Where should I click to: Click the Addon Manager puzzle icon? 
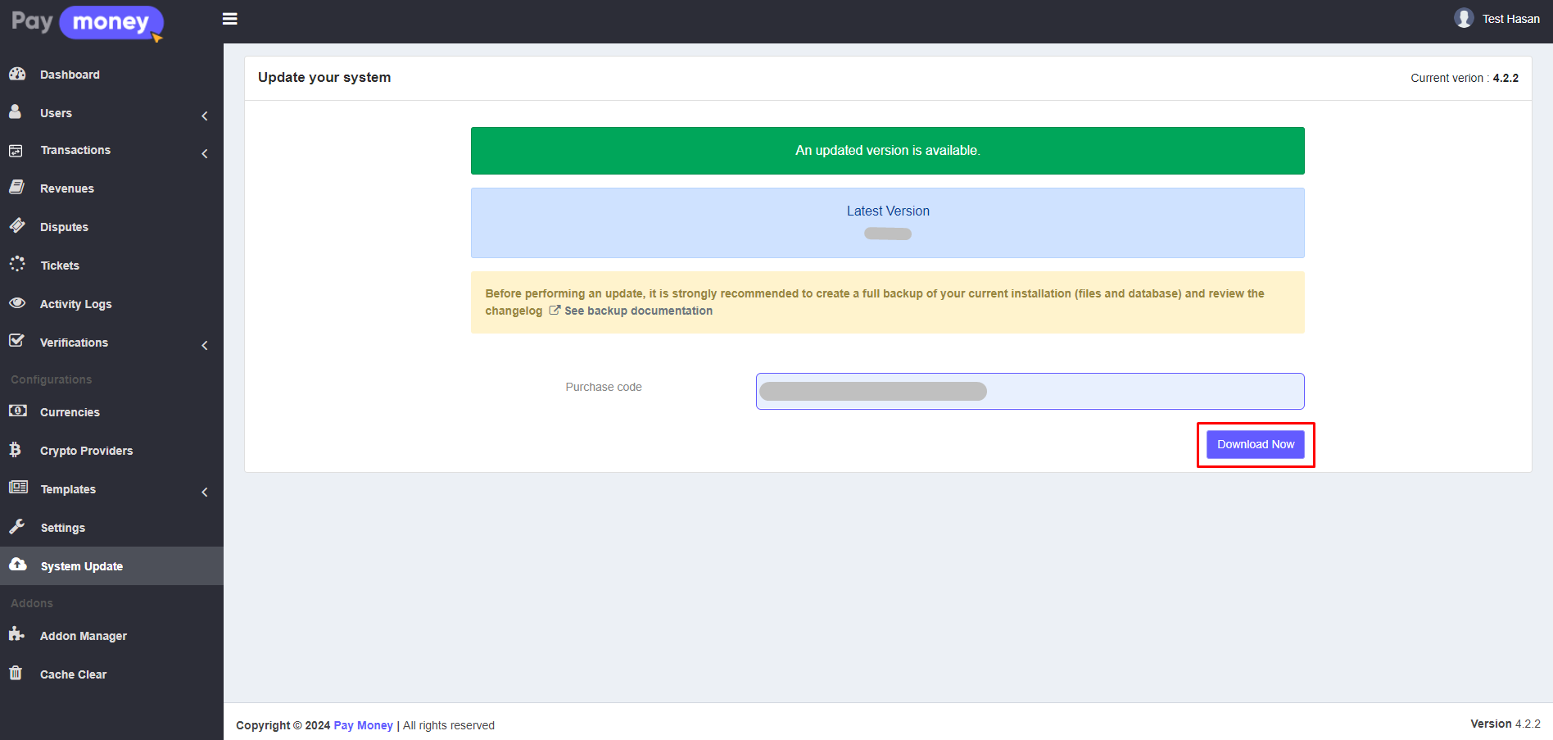click(x=16, y=634)
